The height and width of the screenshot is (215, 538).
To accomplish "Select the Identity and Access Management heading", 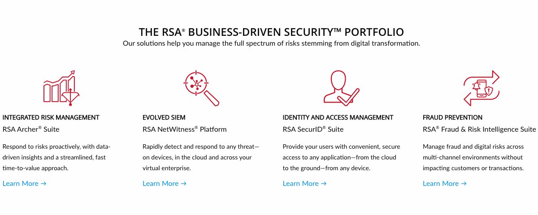I will pos(338,117).
